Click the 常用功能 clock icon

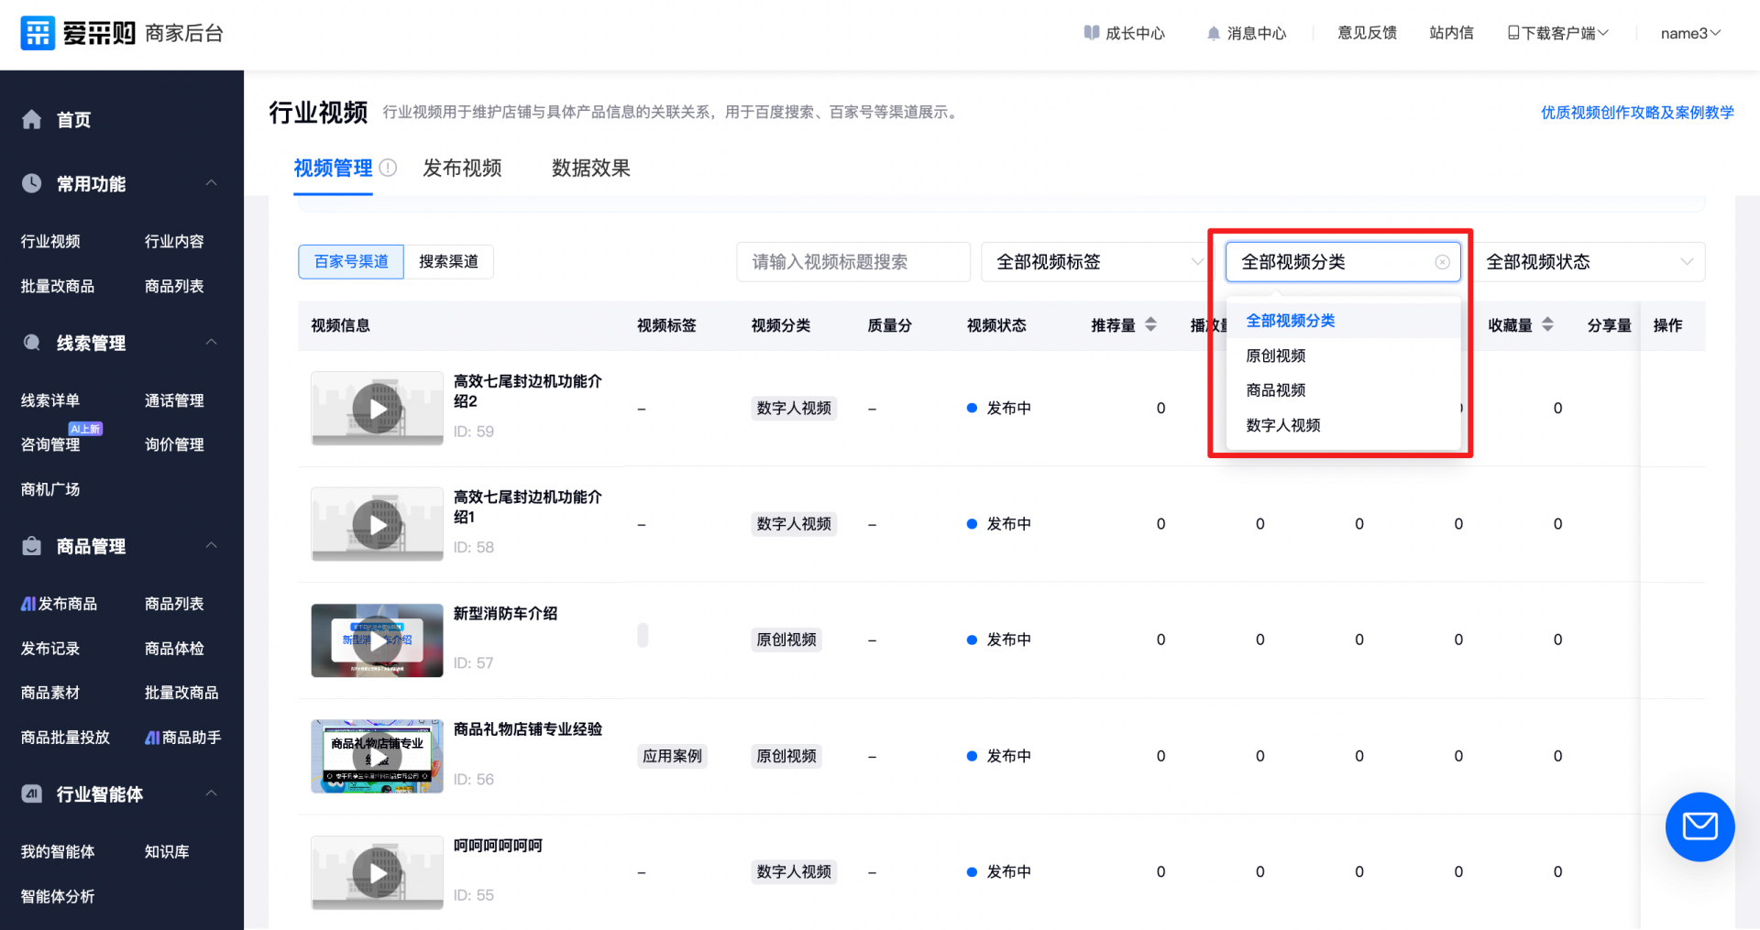(32, 183)
